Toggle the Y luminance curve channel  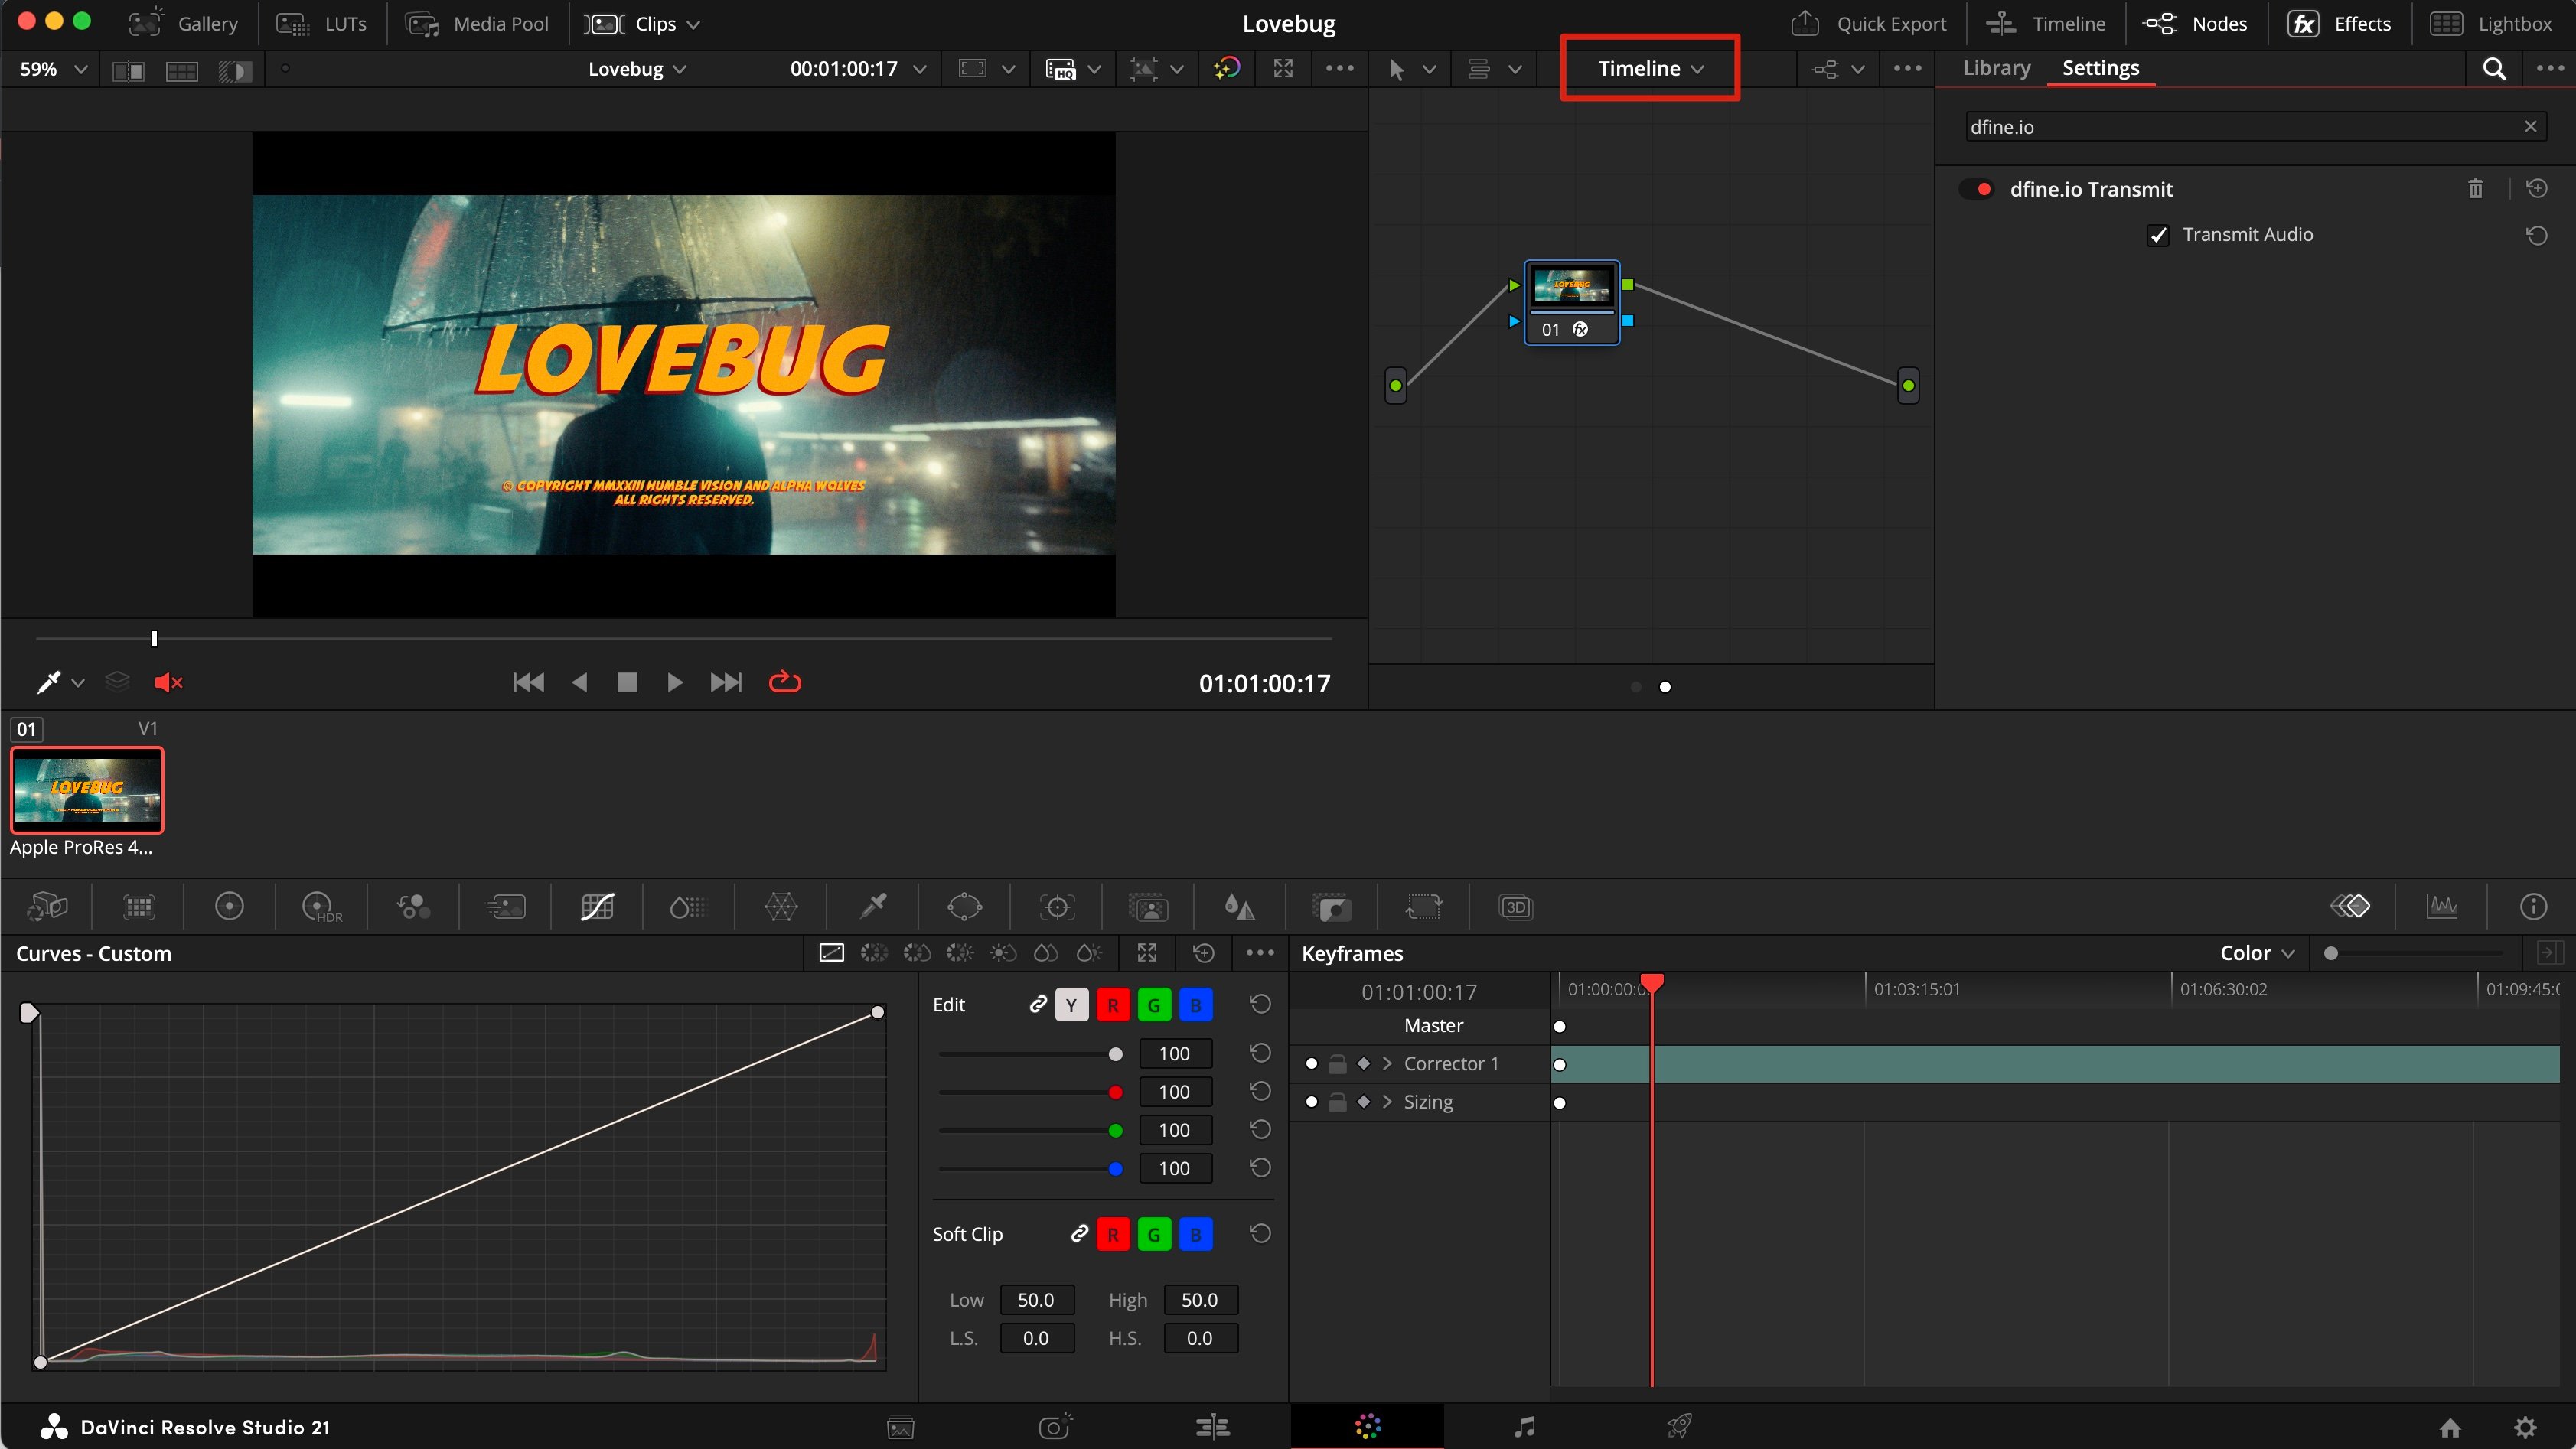pos(1071,1005)
